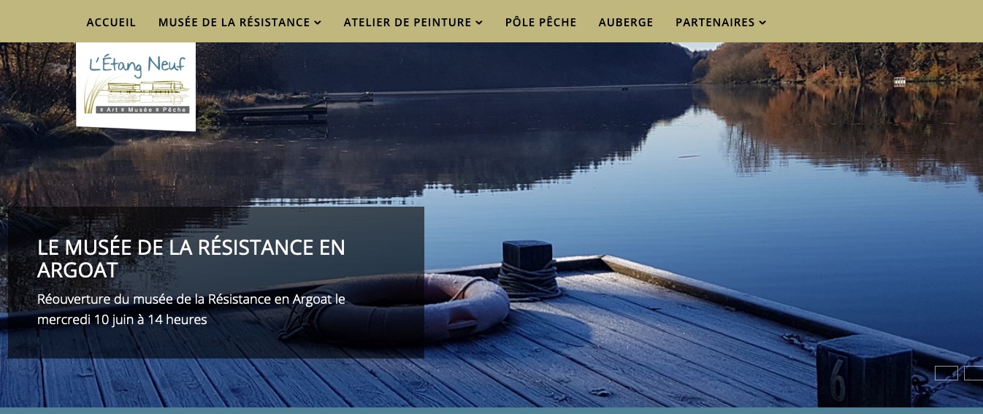
Task: Expand the Atelier de Peinture dropdown arrow
Action: click(479, 23)
